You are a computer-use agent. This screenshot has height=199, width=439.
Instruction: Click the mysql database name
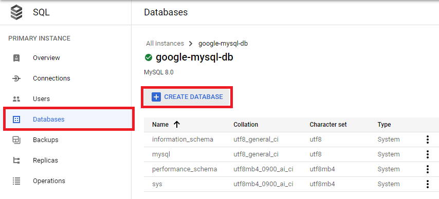click(161, 154)
